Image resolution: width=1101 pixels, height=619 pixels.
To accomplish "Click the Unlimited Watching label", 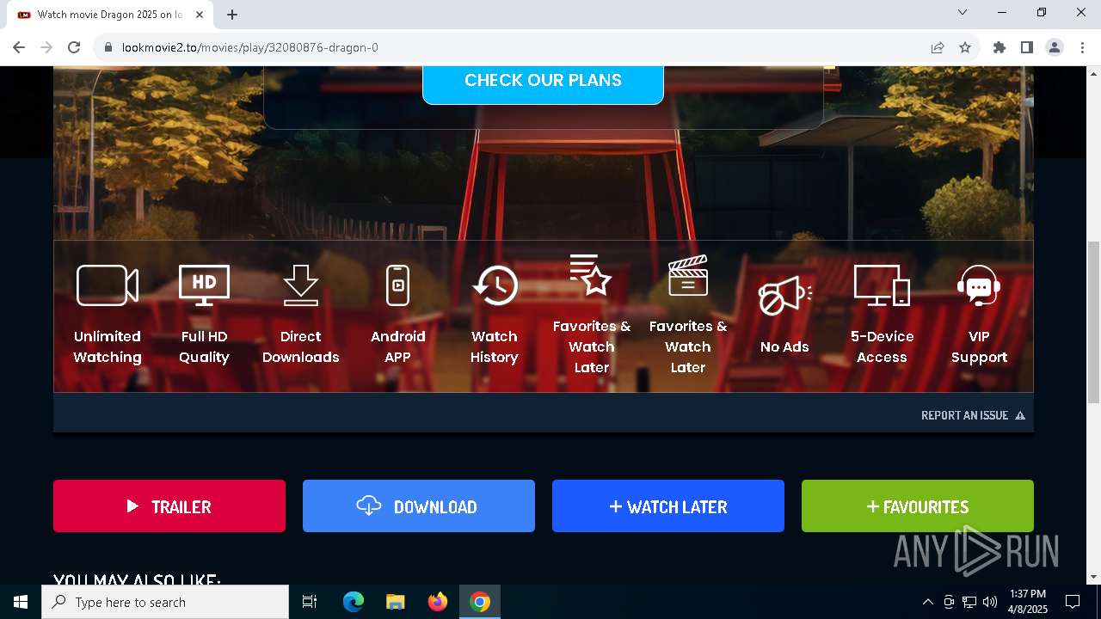I will pyautogui.click(x=108, y=347).
